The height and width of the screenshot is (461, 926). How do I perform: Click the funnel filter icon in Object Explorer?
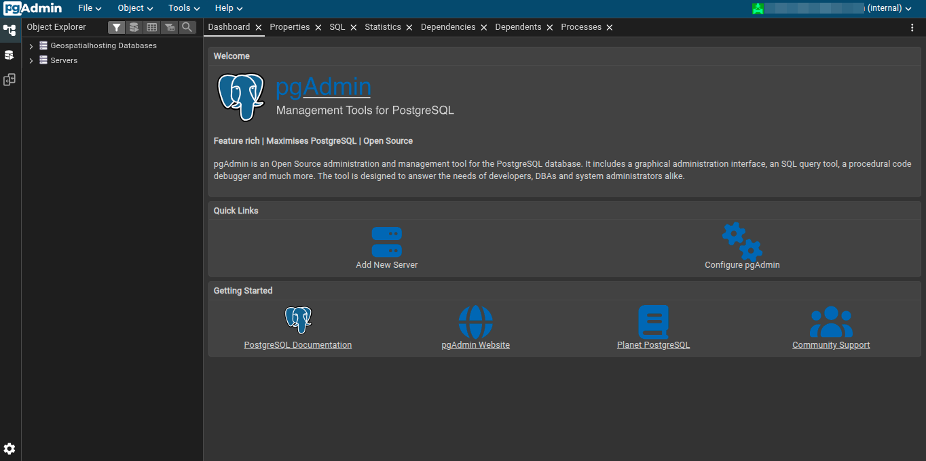117,27
